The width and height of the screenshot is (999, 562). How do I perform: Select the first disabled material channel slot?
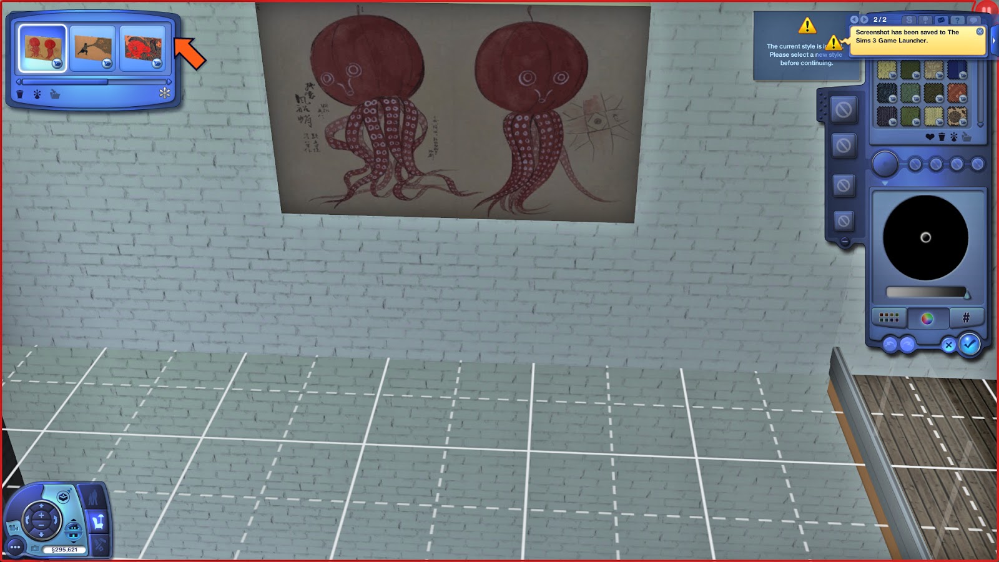(844, 109)
